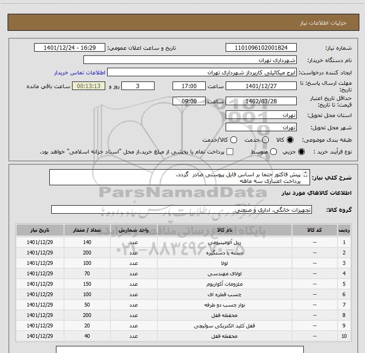365x353 pixels.
Task: Click the countdown timer 00:13:13
Action: coord(89,86)
